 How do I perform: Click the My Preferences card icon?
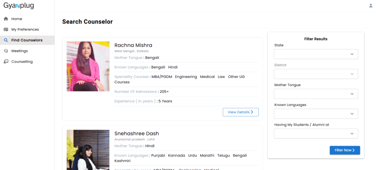6,29
